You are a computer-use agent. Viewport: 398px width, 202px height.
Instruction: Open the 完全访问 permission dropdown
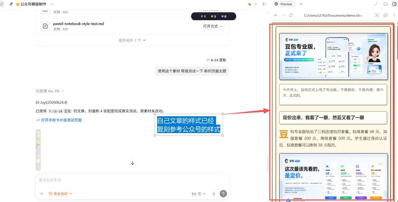point(60,194)
